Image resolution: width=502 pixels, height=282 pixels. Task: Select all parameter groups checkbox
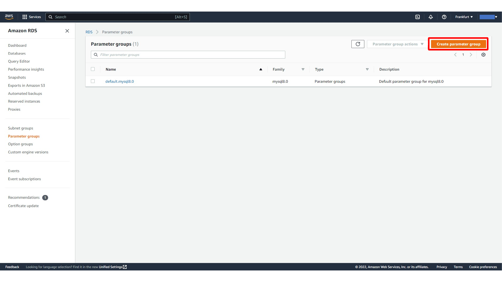pyautogui.click(x=93, y=69)
